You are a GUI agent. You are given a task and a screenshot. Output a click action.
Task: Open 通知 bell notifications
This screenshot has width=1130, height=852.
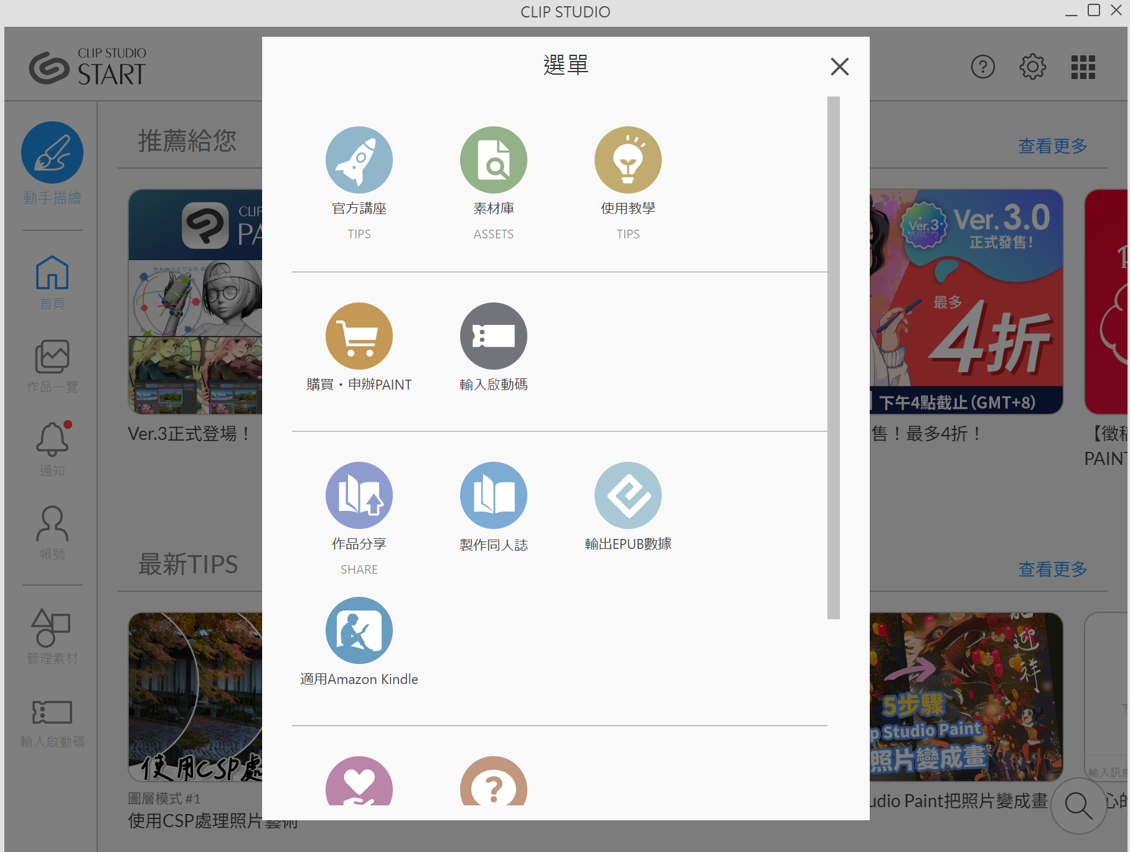click(52, 449)
